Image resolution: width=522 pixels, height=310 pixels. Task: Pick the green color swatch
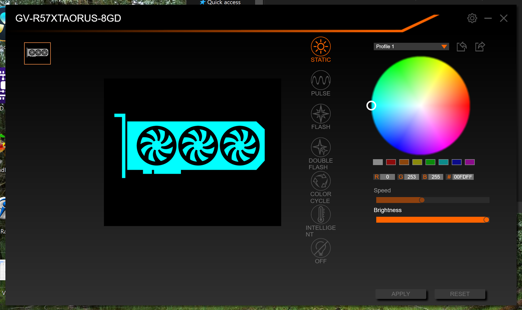430,162
